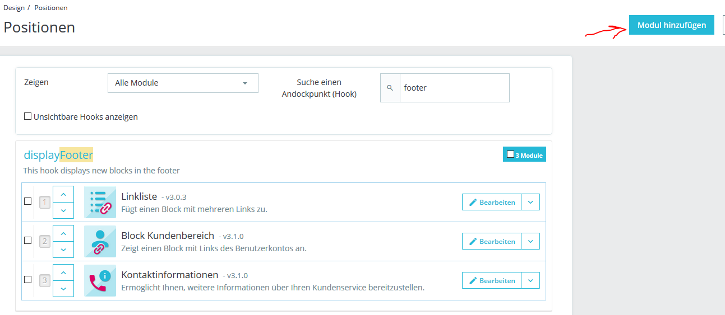Enable Unsichtbare Hooks anzeigen checkbox

[x=27, y=116]
